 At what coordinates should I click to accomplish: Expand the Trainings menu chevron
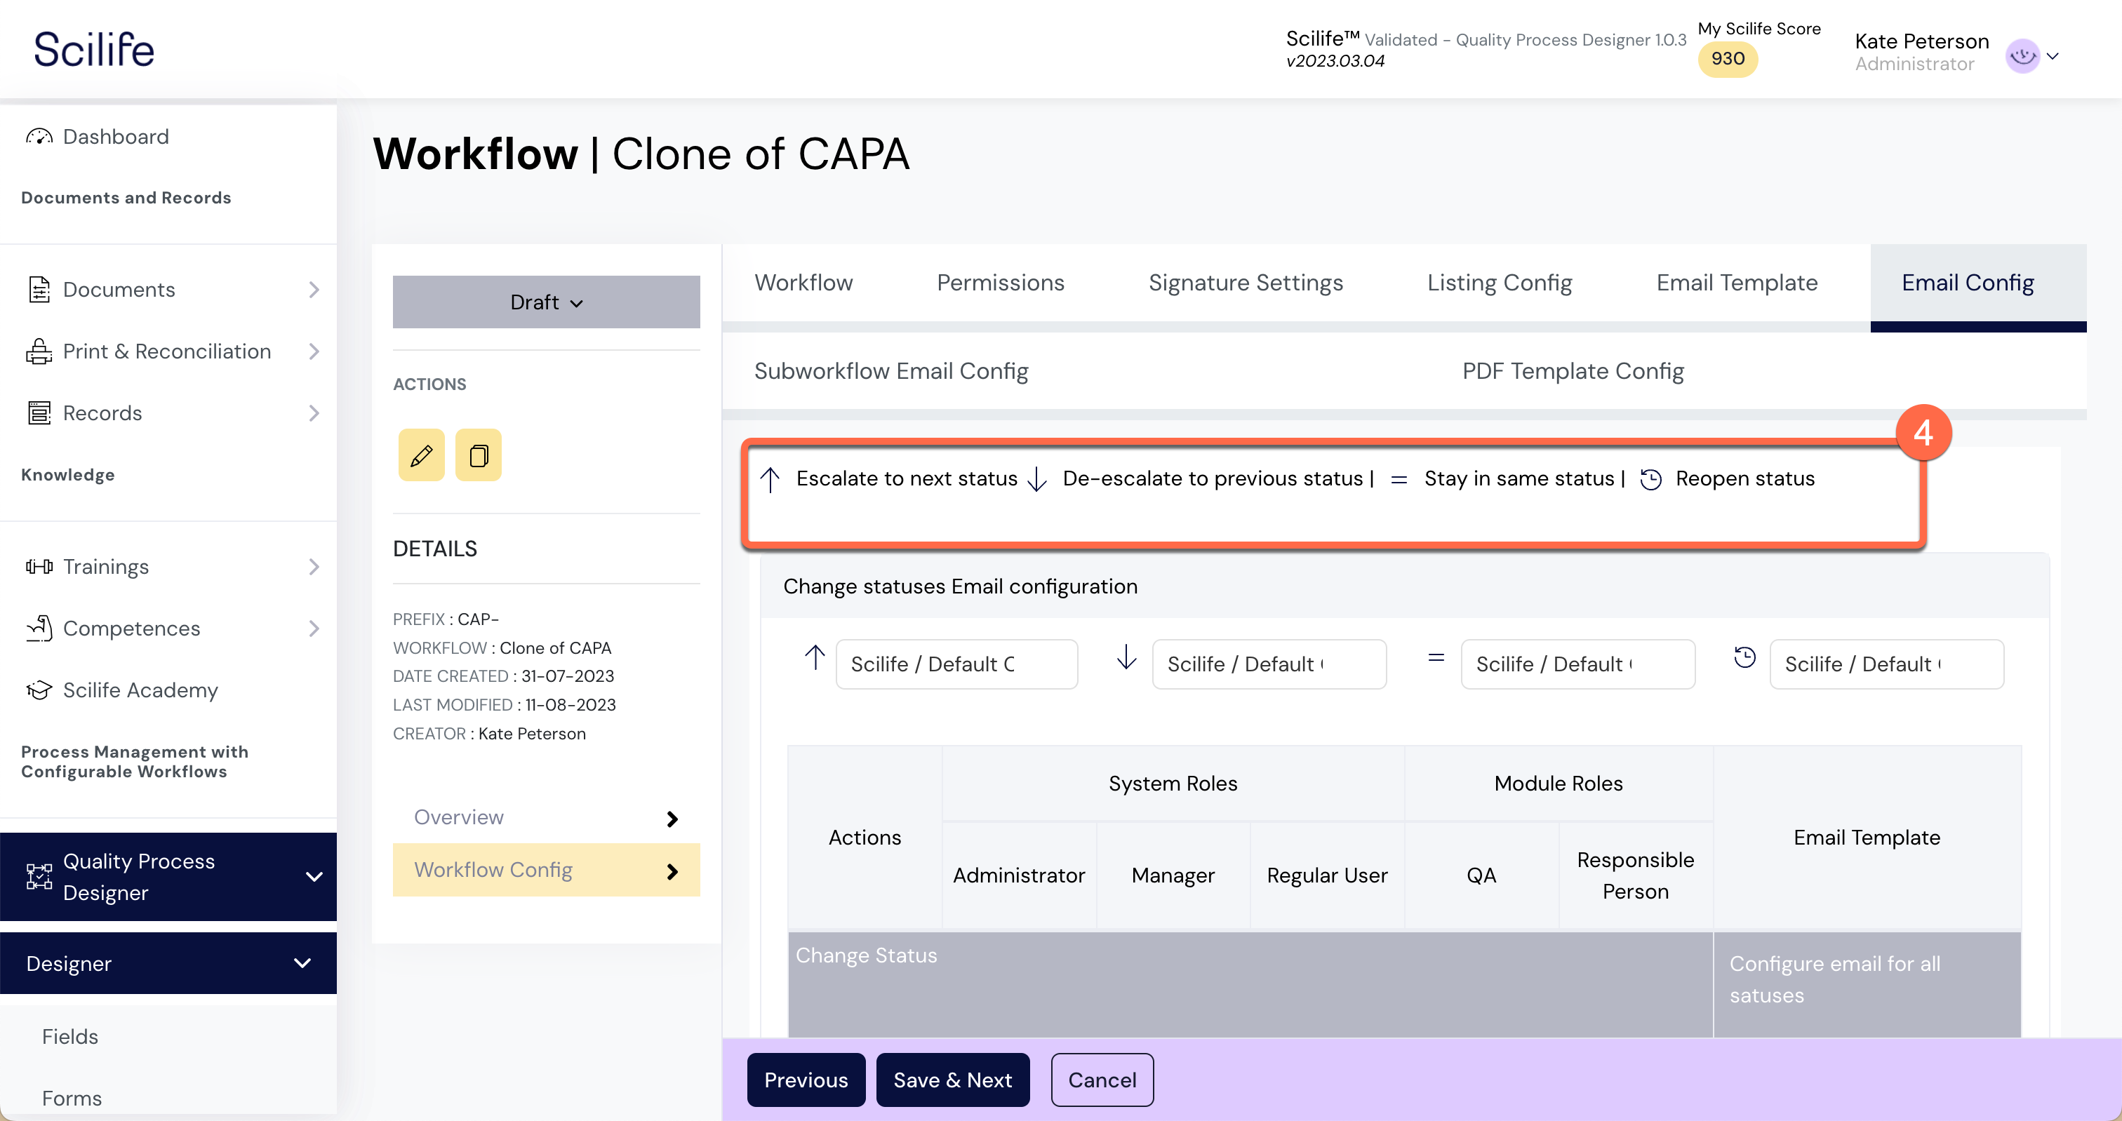[314, 567]
